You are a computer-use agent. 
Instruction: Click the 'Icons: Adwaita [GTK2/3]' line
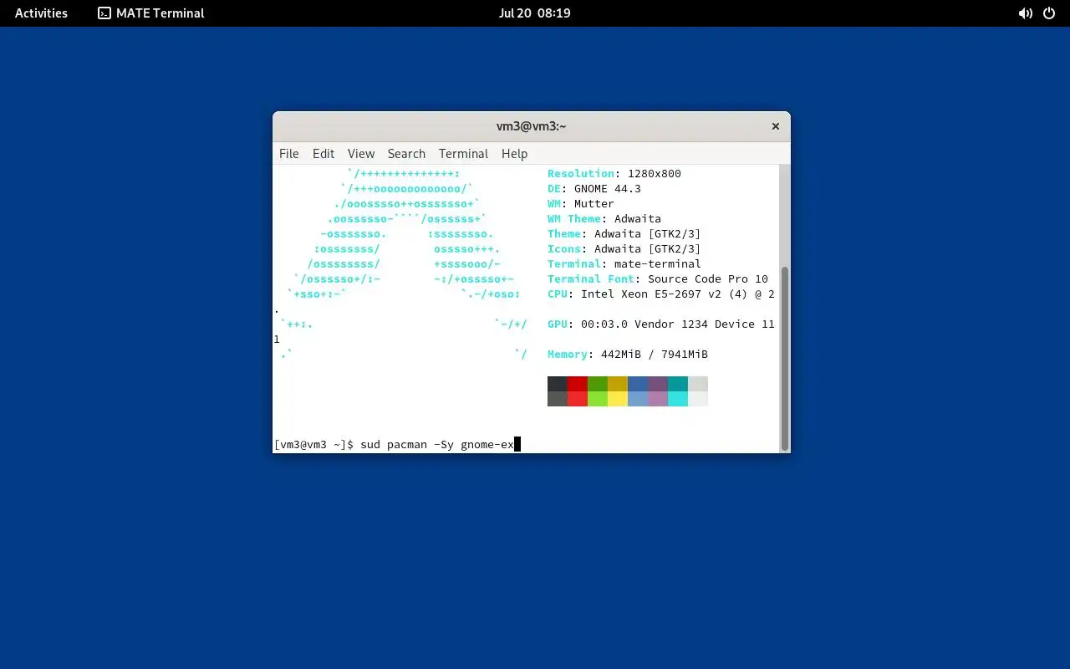click(x=624, y=249)
